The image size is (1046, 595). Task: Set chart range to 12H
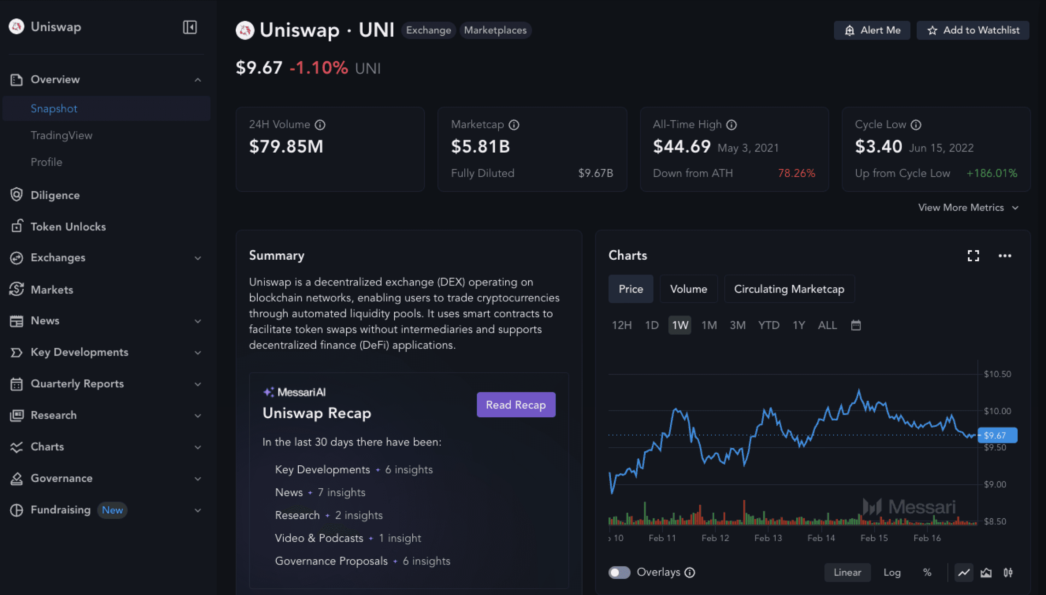(622, 325)
